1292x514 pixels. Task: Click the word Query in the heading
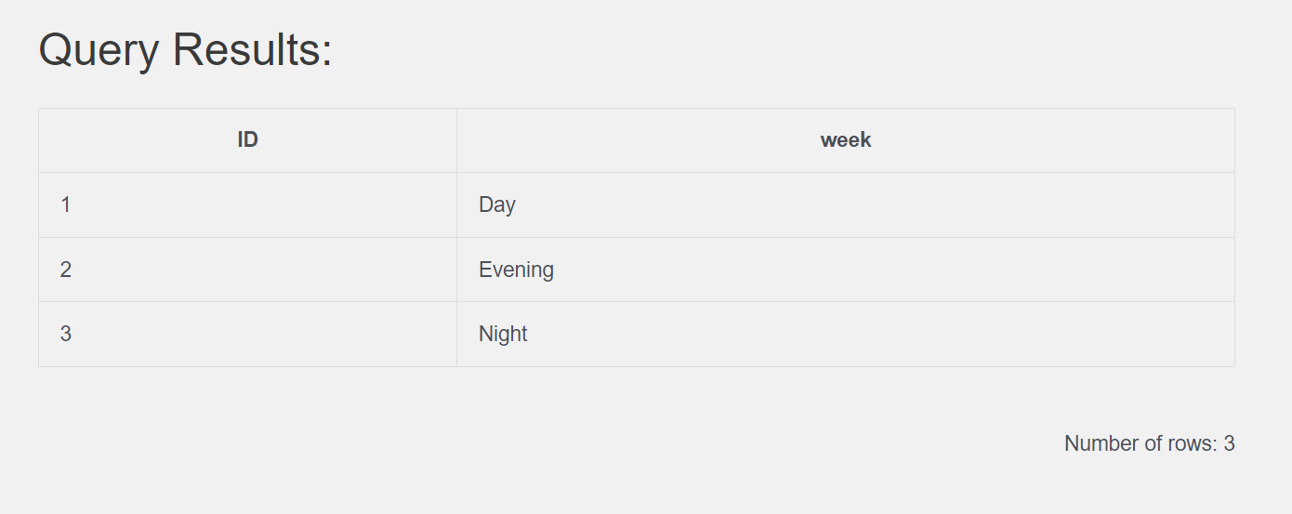click(99, 50)
